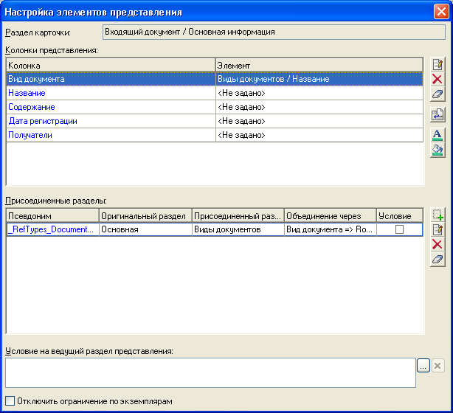Enable Отключить ограничение по экземплярам checkbox
Image resolution: width=453 pixels, height=413 pixels.
(9, 401)
